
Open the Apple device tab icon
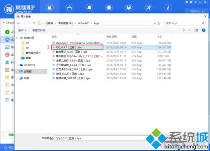tap(50, 8)
